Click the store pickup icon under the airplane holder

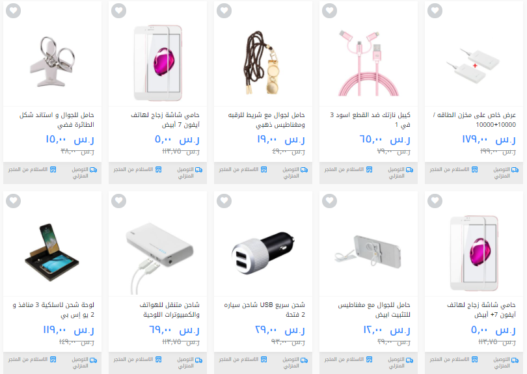[x=53, y=169]
